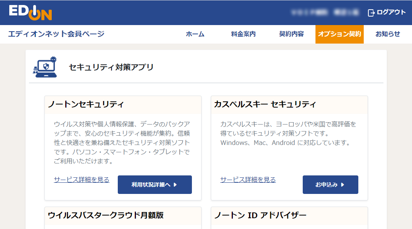This screenshot has height=229, width=412.
Task: Select the ホーム navigation tab
Action: point(195,34)
